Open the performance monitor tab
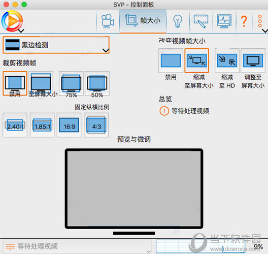Screen dimensions: 268x254 click(224, 21)
